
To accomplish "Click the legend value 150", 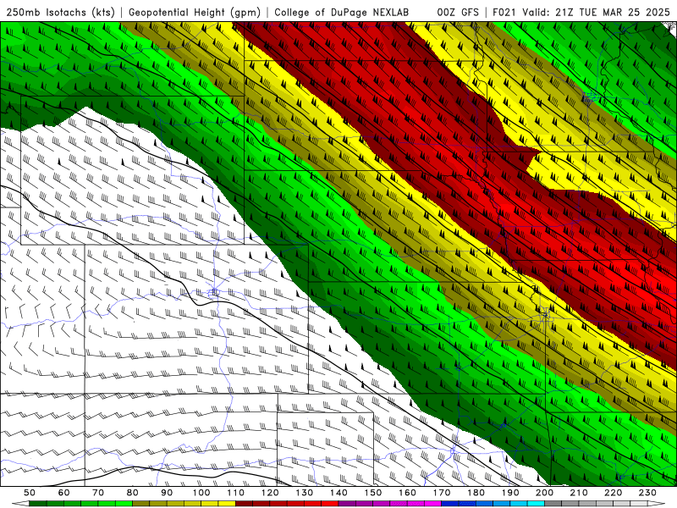I will click(372, 493).
